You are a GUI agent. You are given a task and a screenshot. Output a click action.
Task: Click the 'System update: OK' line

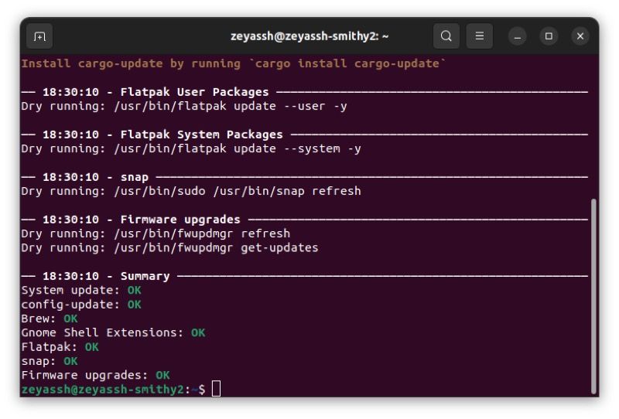point(81,291)
